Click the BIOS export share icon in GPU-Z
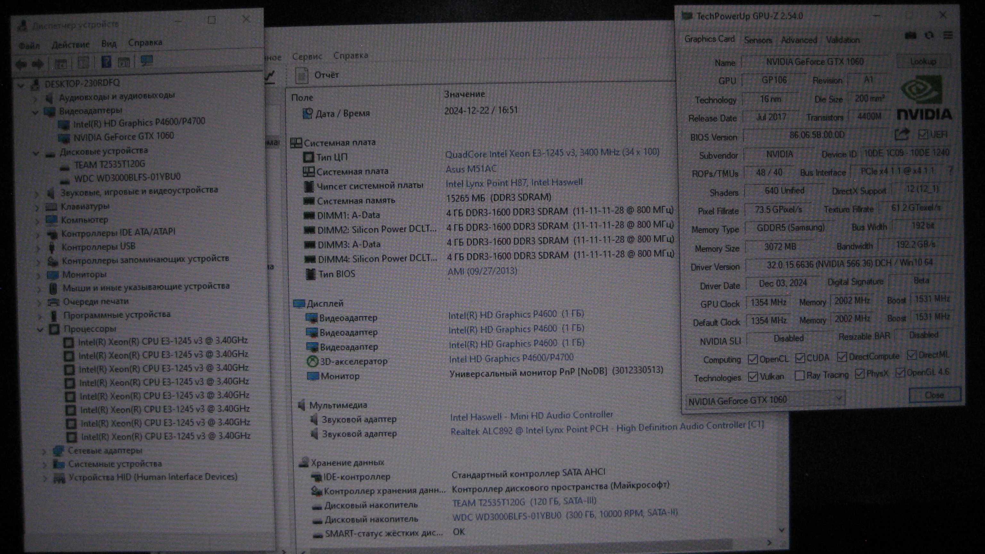 (x=902, y=134)
